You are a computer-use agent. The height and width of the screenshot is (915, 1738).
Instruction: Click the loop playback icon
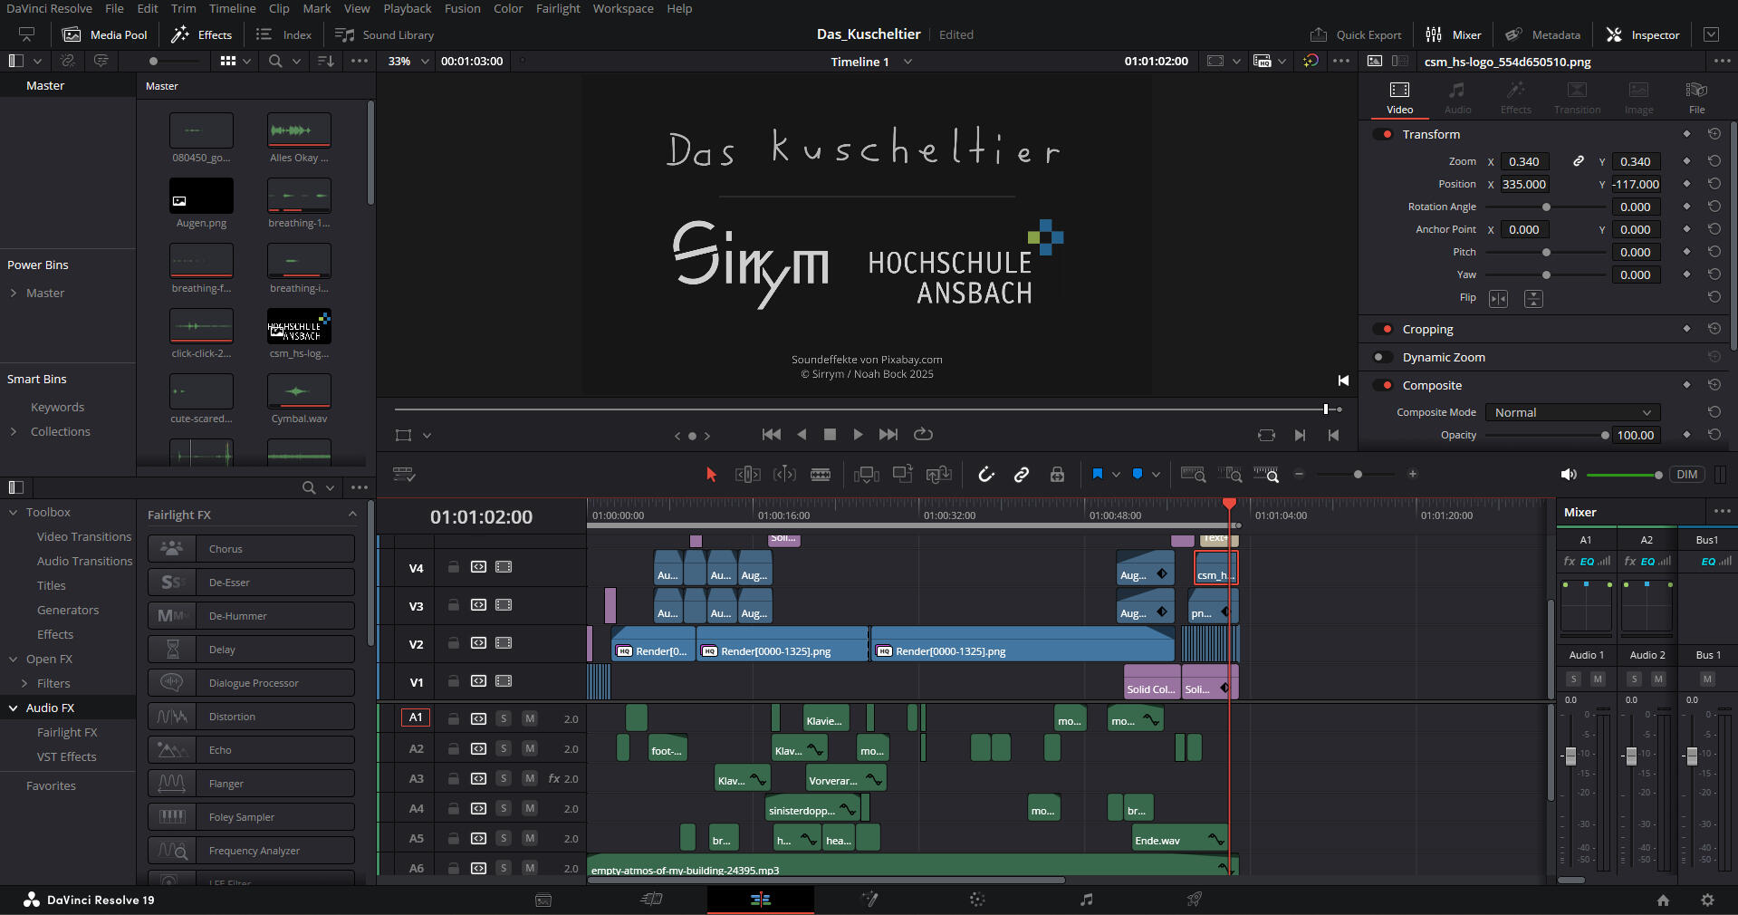pos(923,435)
